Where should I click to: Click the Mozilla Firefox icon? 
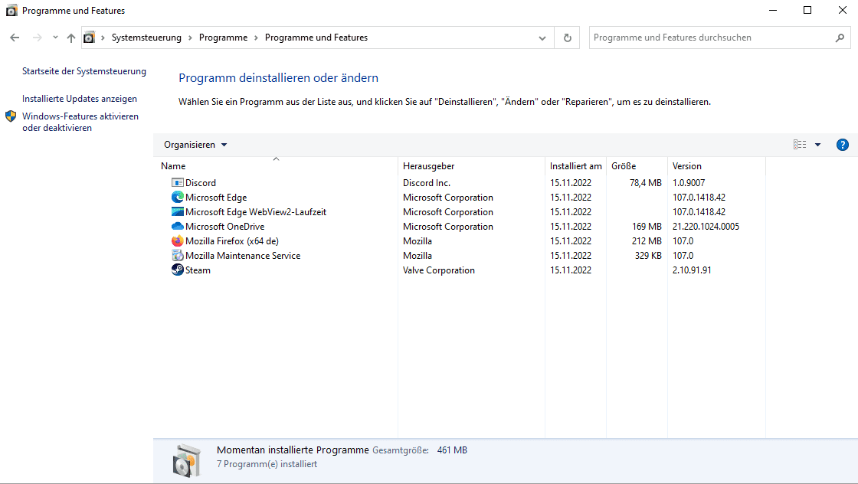(177, 240)
